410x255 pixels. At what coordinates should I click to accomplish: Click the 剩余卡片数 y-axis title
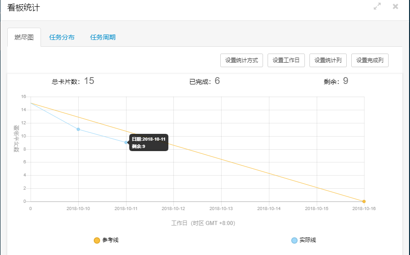(16, 138)
